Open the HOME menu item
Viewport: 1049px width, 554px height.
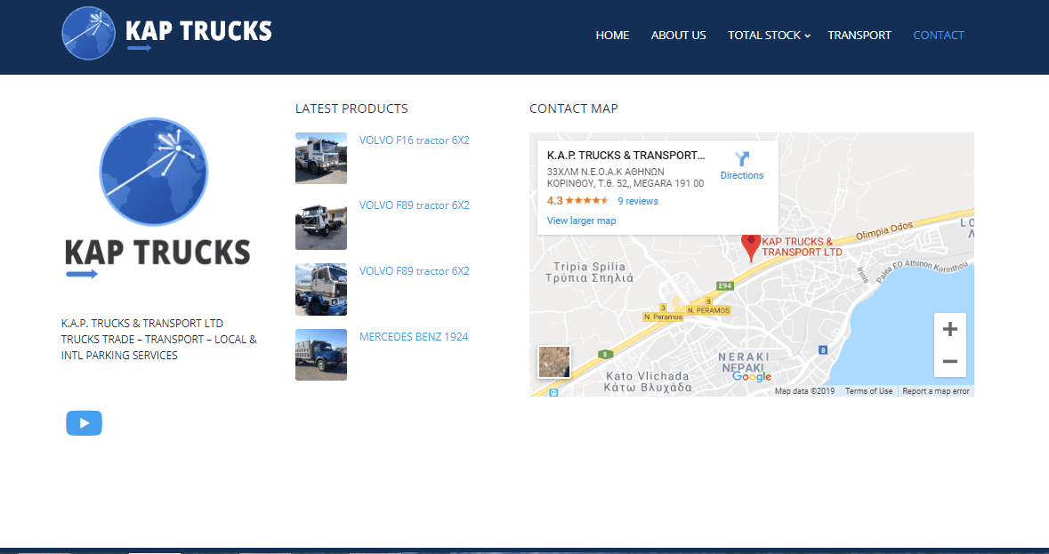click(x=612, y=36)
